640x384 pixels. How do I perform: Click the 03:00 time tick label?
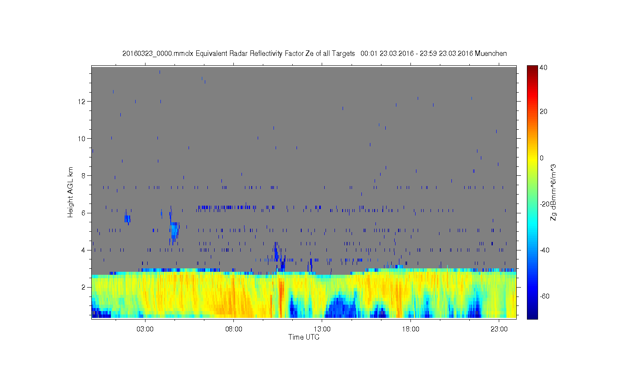tap(145, 329)
